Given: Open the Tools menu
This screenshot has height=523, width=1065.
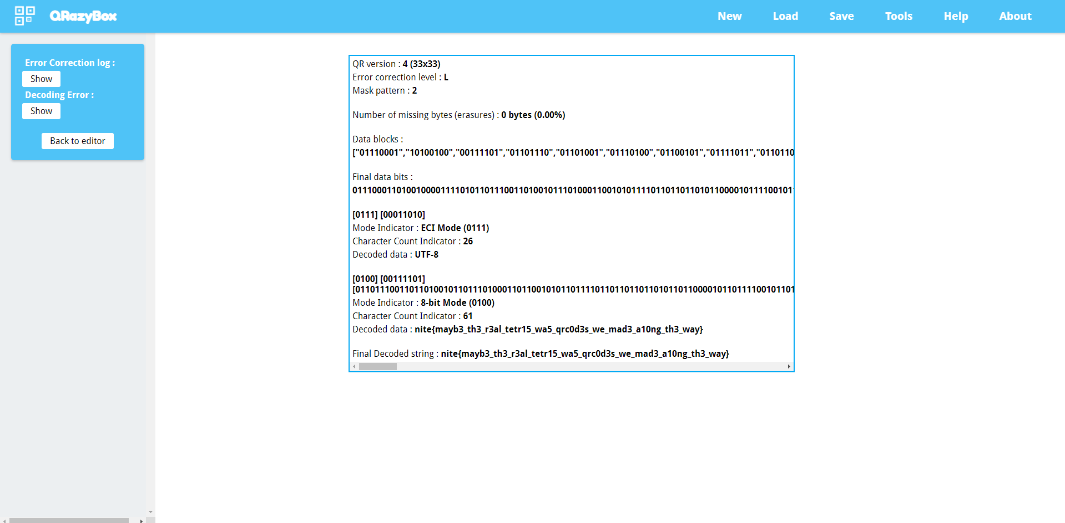Looking at the screenshot, I should pyautogui.click(x=899, y=16).
